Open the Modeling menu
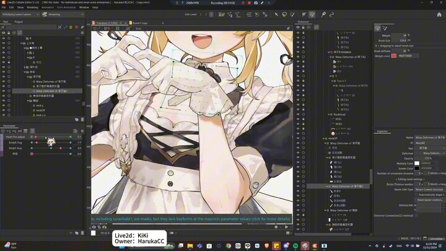 tap(32, 7)
